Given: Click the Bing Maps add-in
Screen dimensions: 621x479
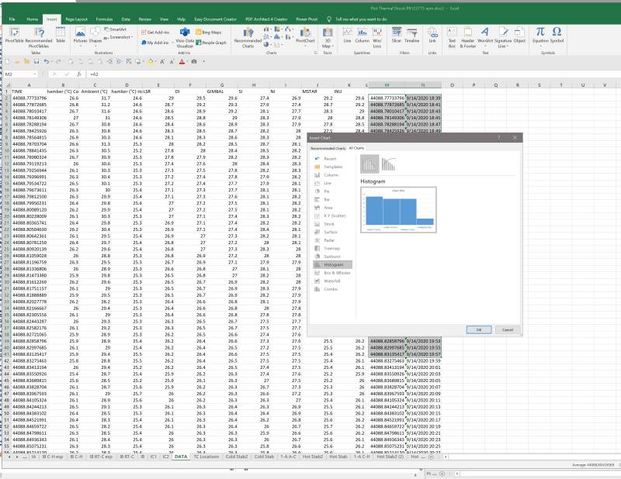Looking at the screenshot, I should (x=208, y=33).
